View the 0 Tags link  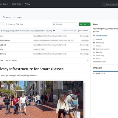click(19, 24)
